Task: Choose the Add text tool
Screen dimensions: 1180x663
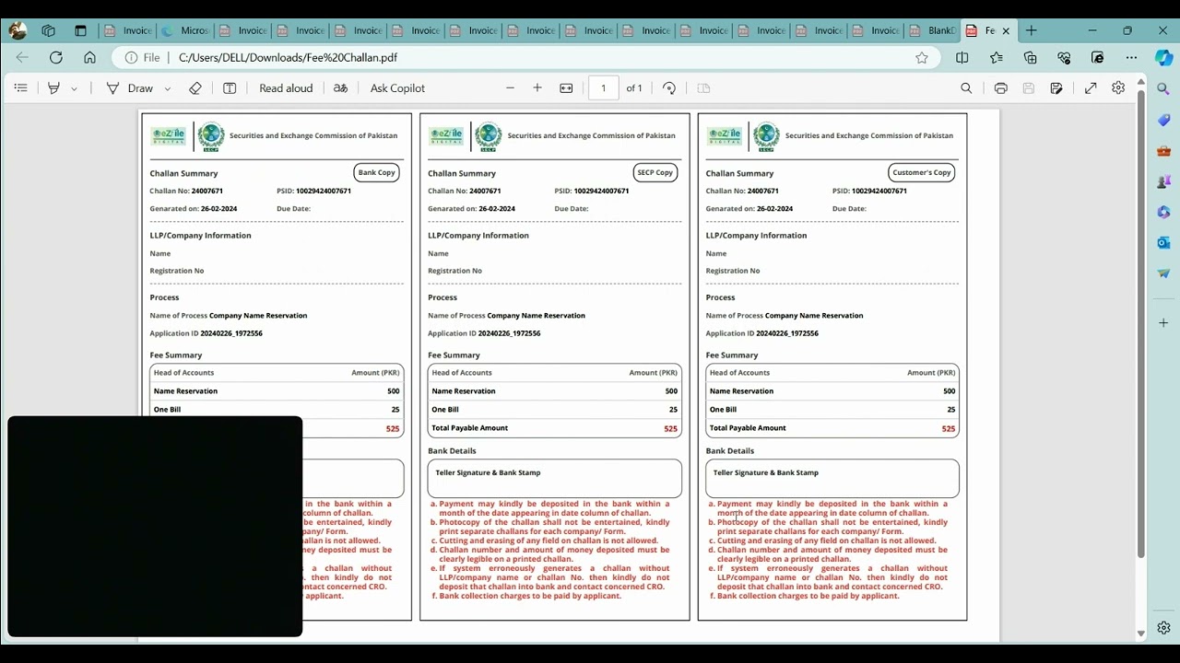Action: click(x=230, y=88)
